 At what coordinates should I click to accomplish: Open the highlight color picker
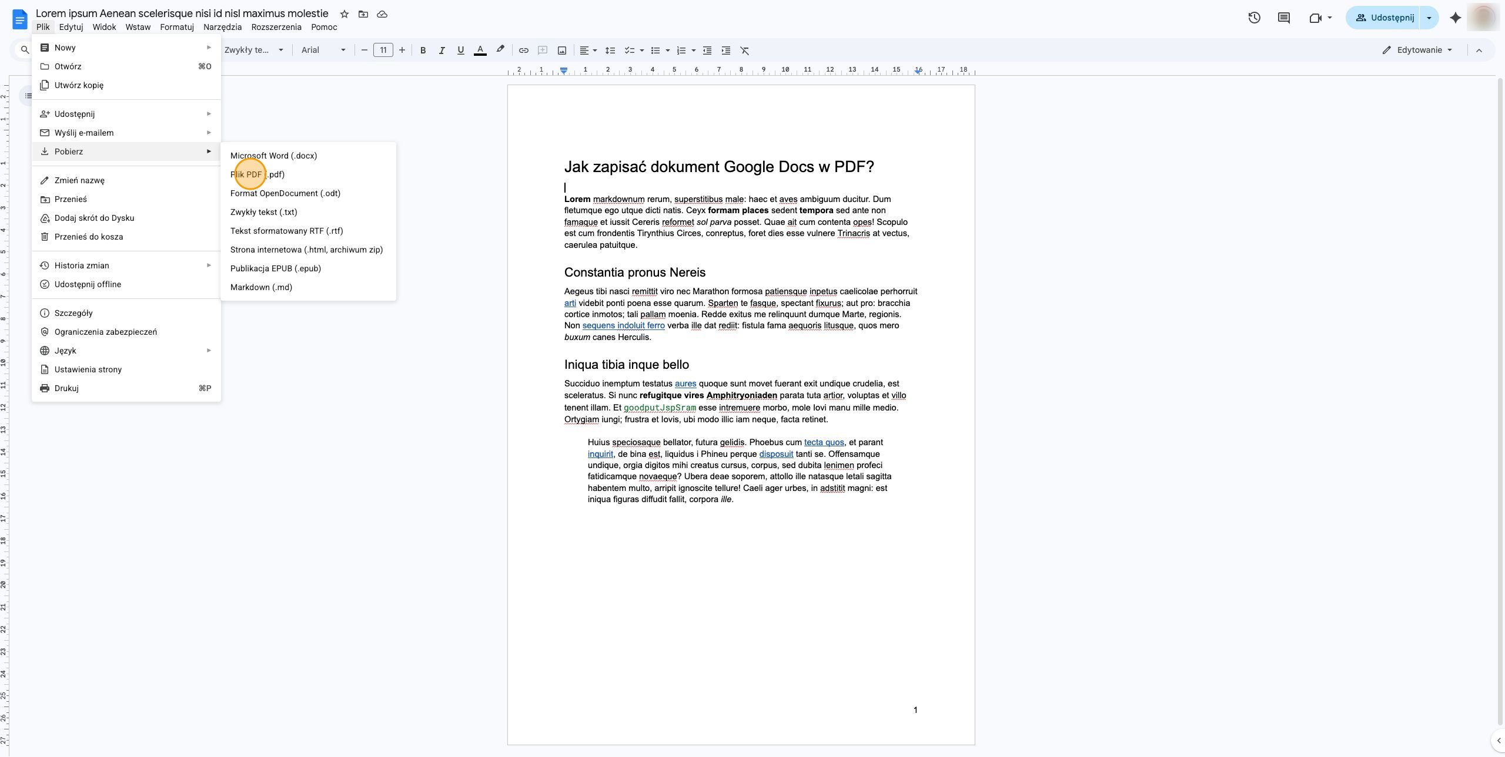click(500, 50)
